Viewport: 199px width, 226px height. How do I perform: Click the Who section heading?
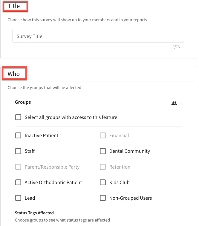(14, 74)
